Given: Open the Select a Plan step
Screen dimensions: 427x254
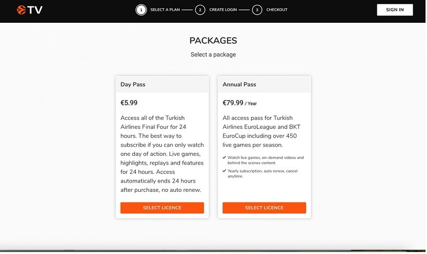Looking at the screenshot, I should (x=165, y=10).
